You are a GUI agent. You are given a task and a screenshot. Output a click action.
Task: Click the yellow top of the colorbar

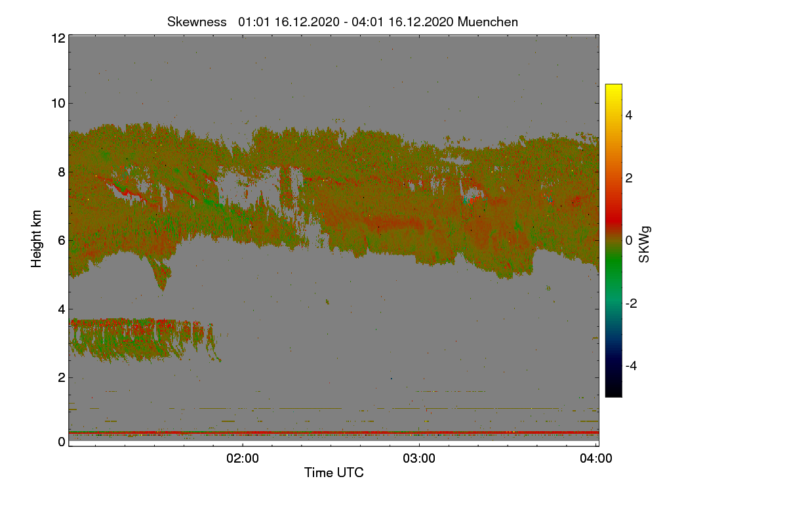click(x=613, y=89)
